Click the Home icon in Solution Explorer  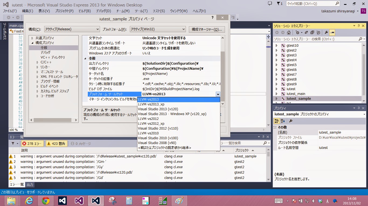289,32
